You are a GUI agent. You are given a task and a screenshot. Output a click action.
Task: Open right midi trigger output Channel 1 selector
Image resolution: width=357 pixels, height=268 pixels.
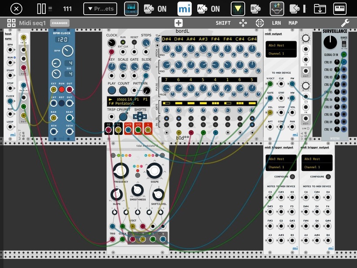tap(317, 167)
